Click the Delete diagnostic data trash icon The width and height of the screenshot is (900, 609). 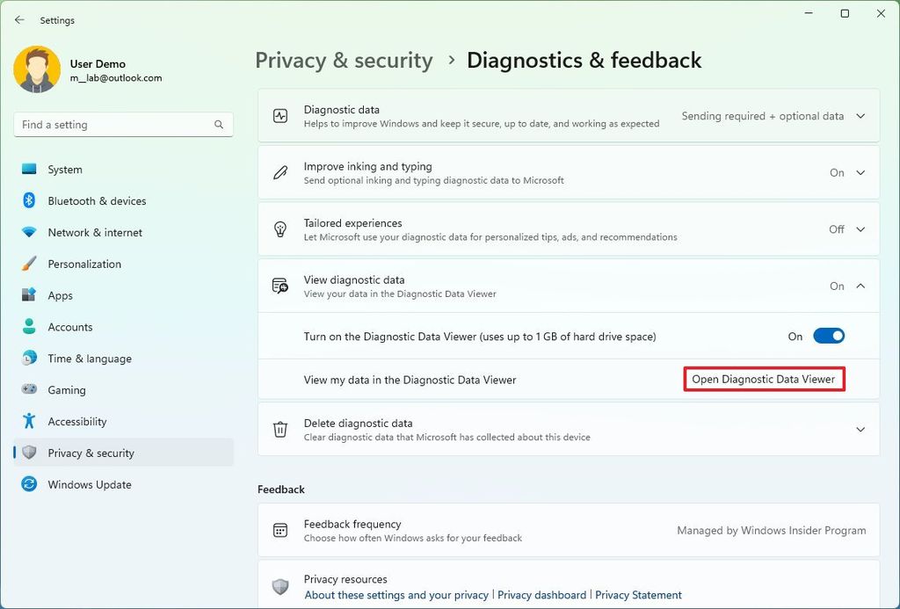(280, 429)
